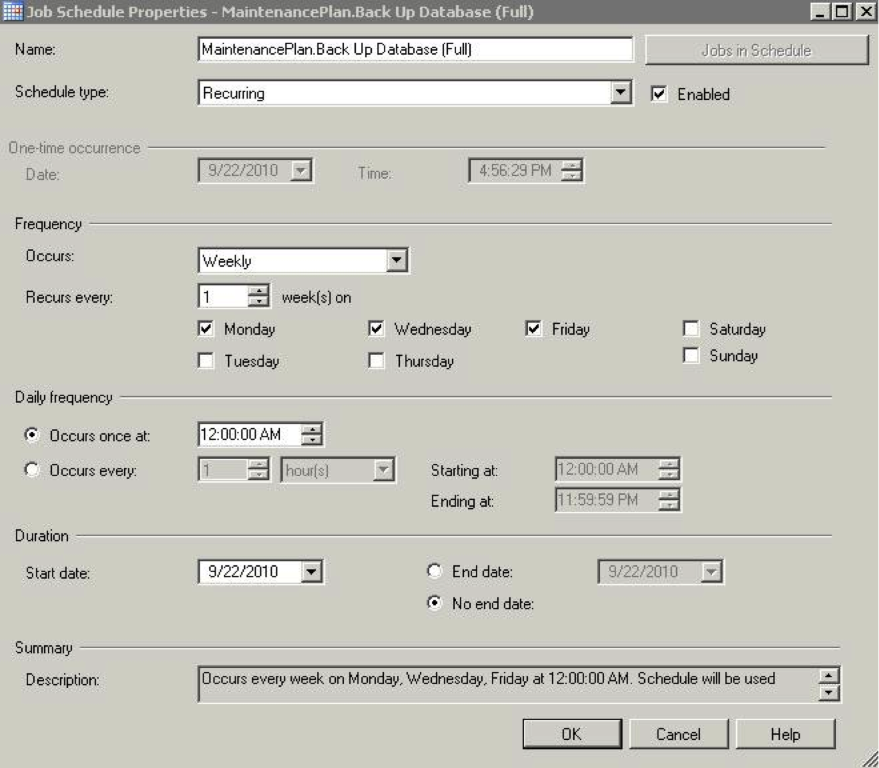Click the Job Schedule Properties title bar icon

(12, 12)
